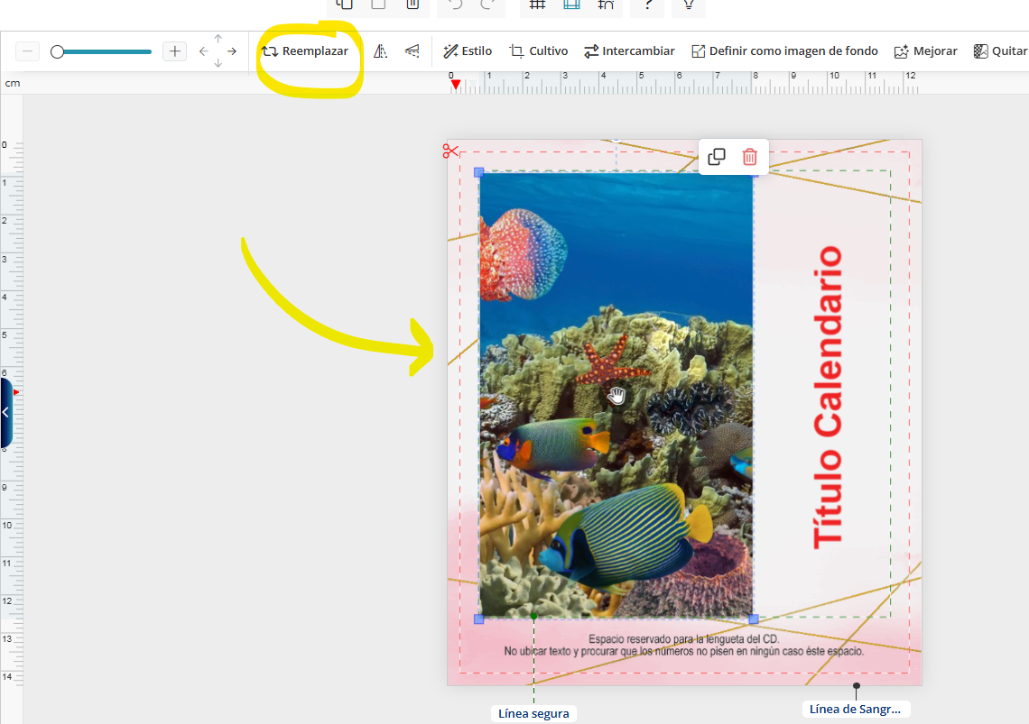Expand the collapsed left side panel

click(5, 412)
